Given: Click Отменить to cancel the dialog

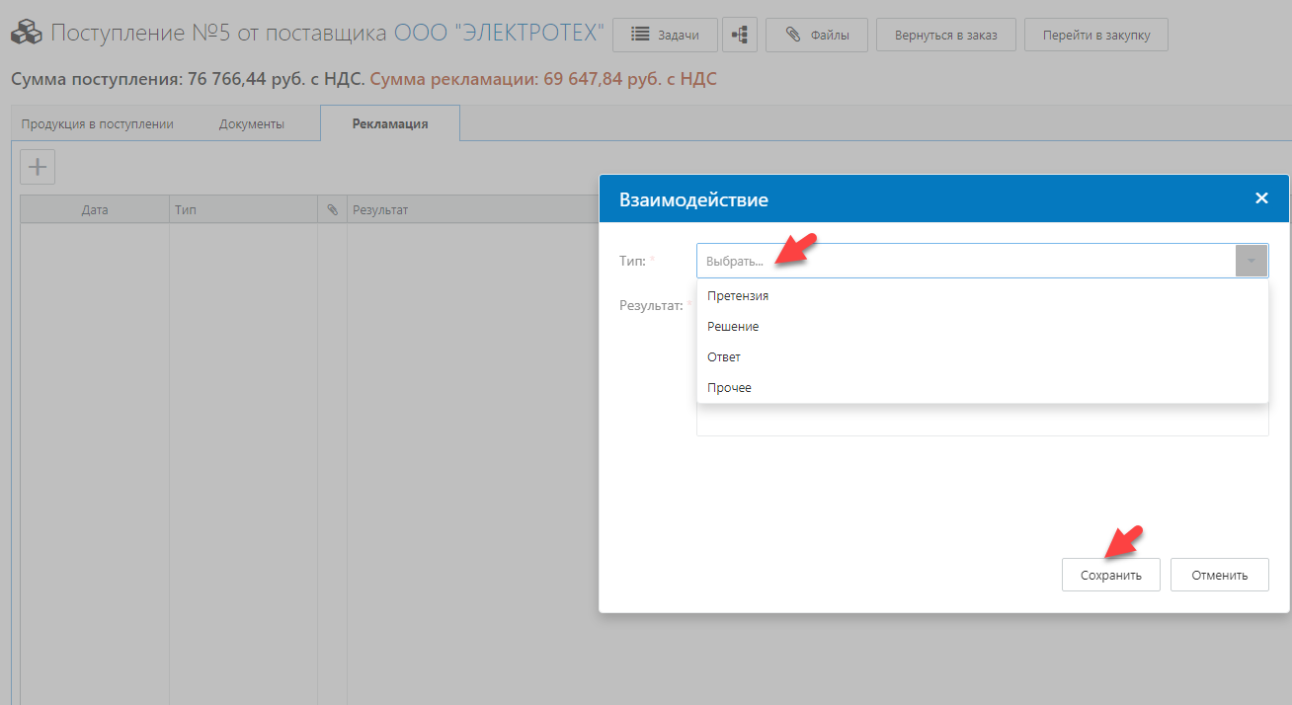Looking at the screenshot, I should click(1219, 575).
